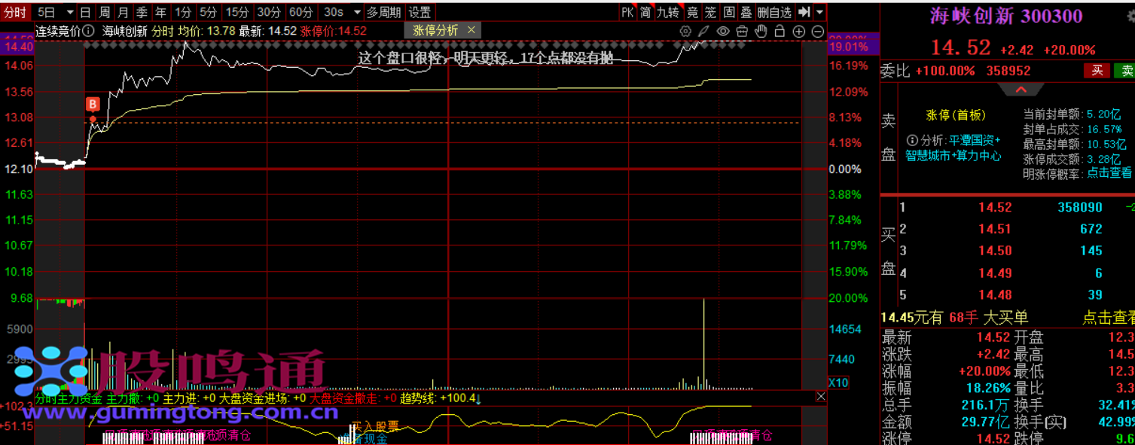Screen dimensions: 1135x445
Task: Close the 涨停分析 tab
Action: pyautogui.click(x=471, y=30)
